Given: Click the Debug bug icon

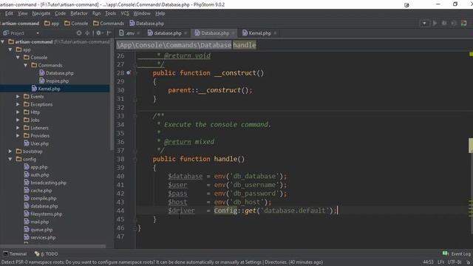Looking at the screenshot, I should (444, 23).
